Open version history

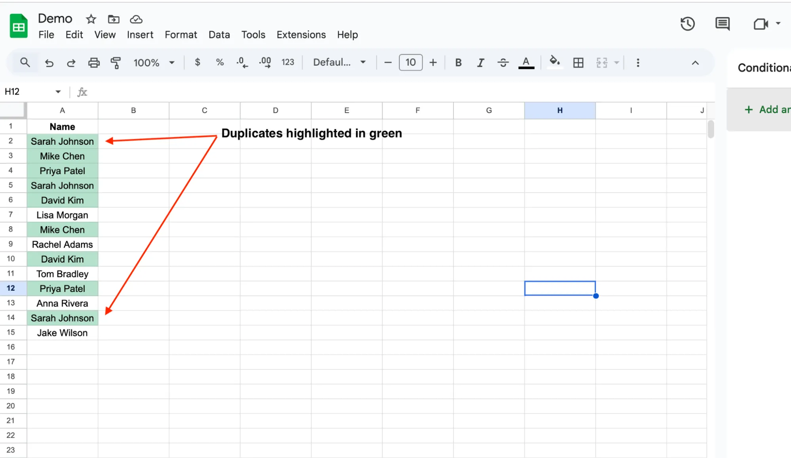pyautogui.click(x=687, y=24)
